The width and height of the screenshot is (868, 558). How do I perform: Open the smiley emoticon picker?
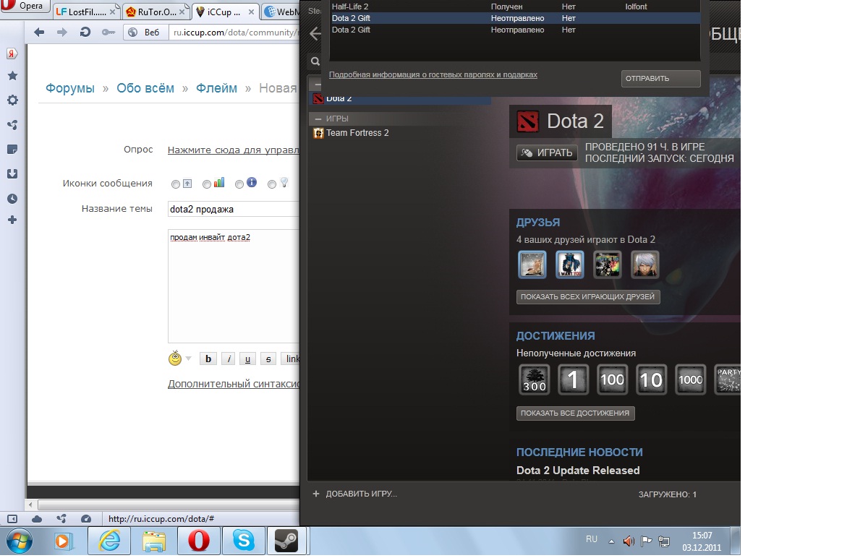(x=174, y=359)
